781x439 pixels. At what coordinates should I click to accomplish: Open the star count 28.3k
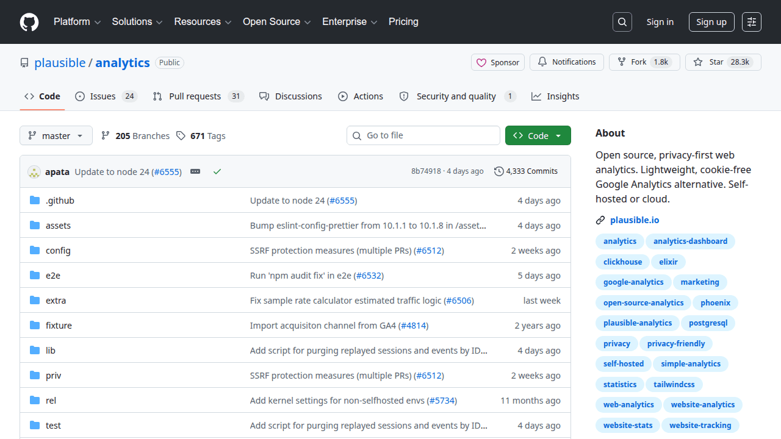click(740, 62)
